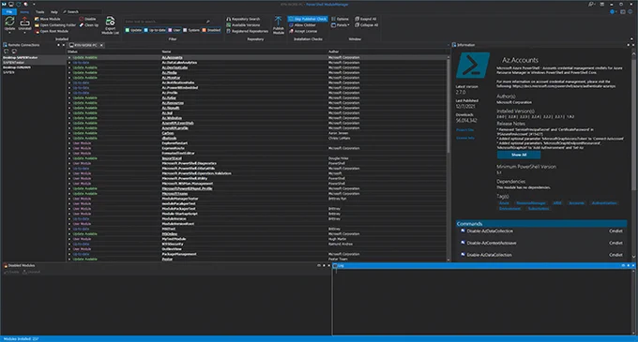Click the first Remote Connections toolbar icon
The width and height of the screenshot is (638, 342).
click(7, 52)
